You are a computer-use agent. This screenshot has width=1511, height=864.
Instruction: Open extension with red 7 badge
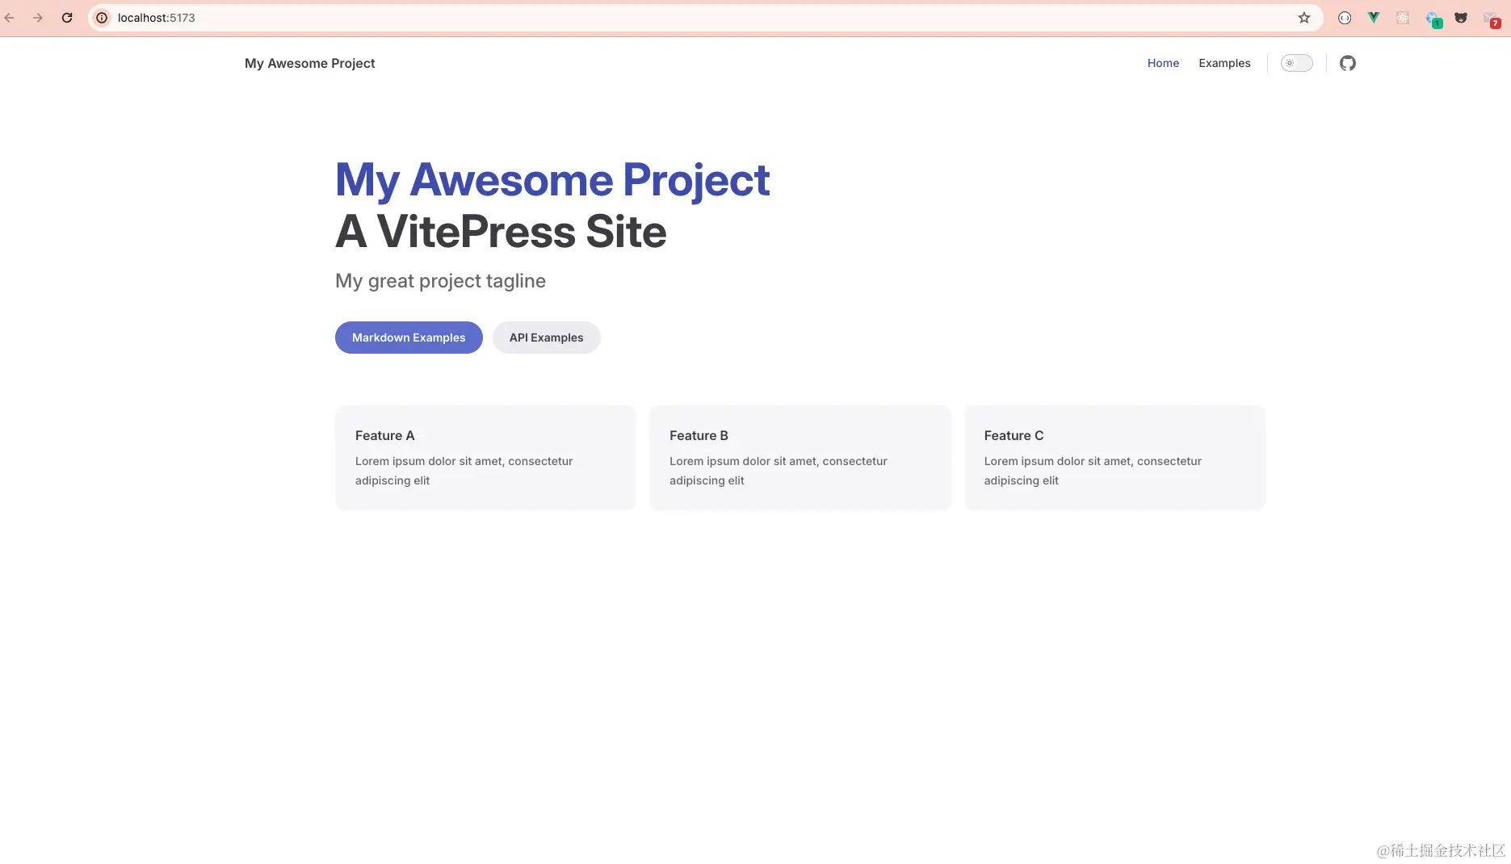pos(1492,19)
